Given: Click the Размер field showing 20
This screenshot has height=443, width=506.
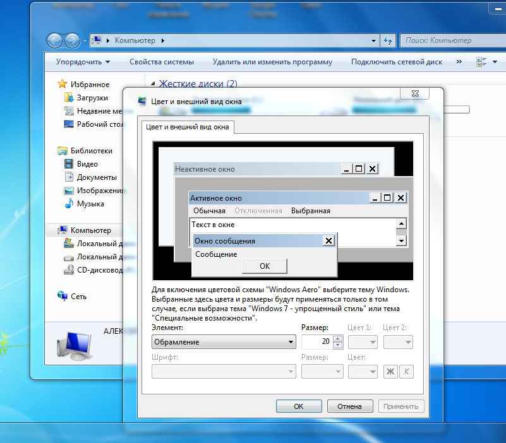Looking at the screenshot, I should (x=317, y=342).
